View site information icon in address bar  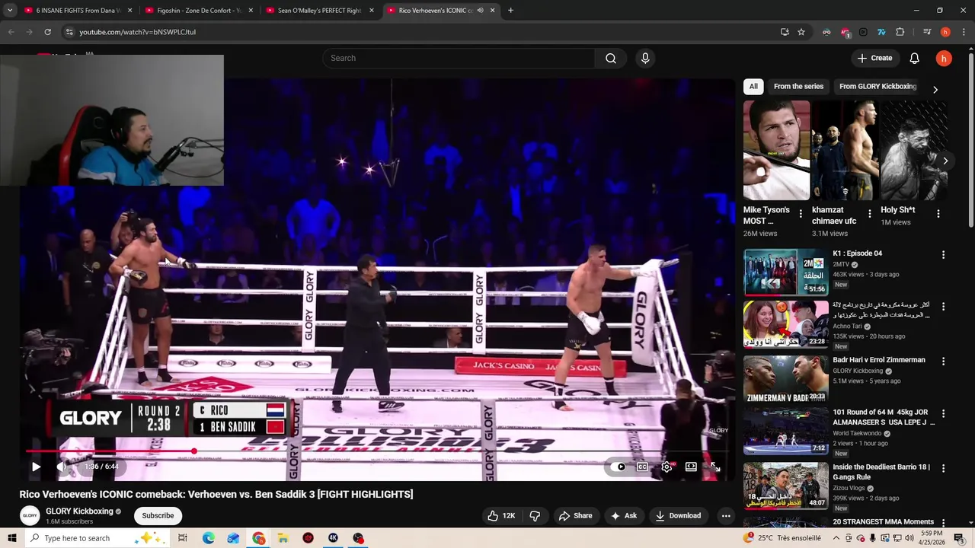[69, 32]
